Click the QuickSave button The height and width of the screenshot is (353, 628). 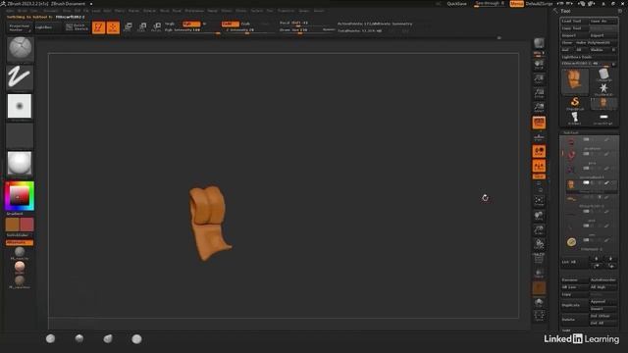point(457,4)
